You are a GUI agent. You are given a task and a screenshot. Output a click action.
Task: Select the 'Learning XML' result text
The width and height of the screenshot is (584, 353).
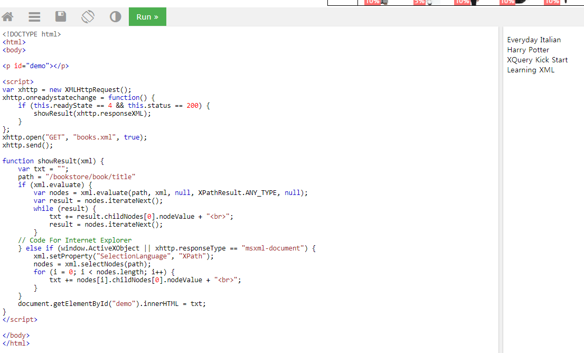click(530, 70)
